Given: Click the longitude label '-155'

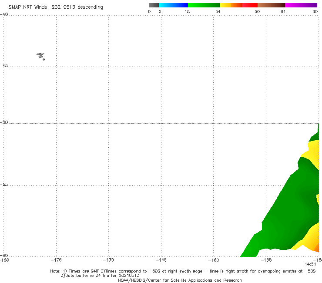Looking at the screenshot, I should (x=266, y=260).
